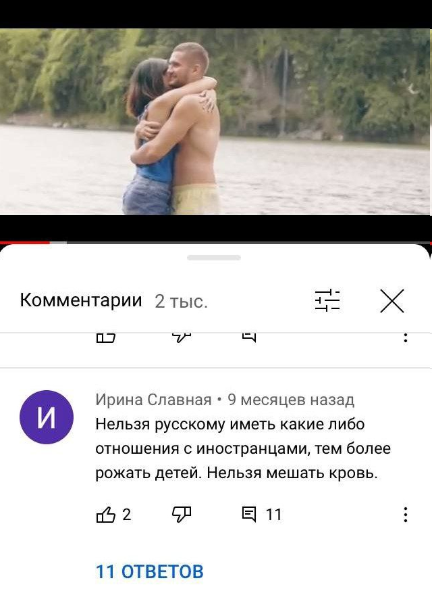Expand the 11 ОТВЕТОВ replies thread
The width and height of the screenshot is (432, 612).
150,571
